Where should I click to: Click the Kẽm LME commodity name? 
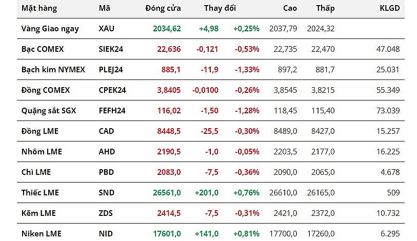(x=38, y=213)
